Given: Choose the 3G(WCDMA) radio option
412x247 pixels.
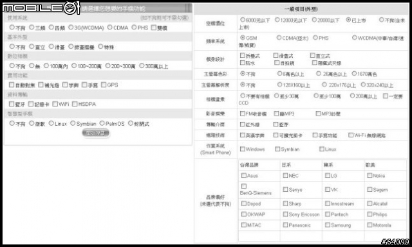Looking at the screenshot, I should [x=71, y=27].
